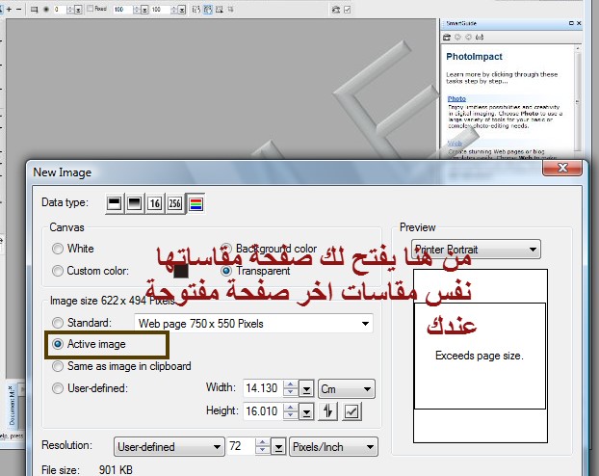Choose the 256-color data type icon
This screenshot has width=599, height=476.
173,203
